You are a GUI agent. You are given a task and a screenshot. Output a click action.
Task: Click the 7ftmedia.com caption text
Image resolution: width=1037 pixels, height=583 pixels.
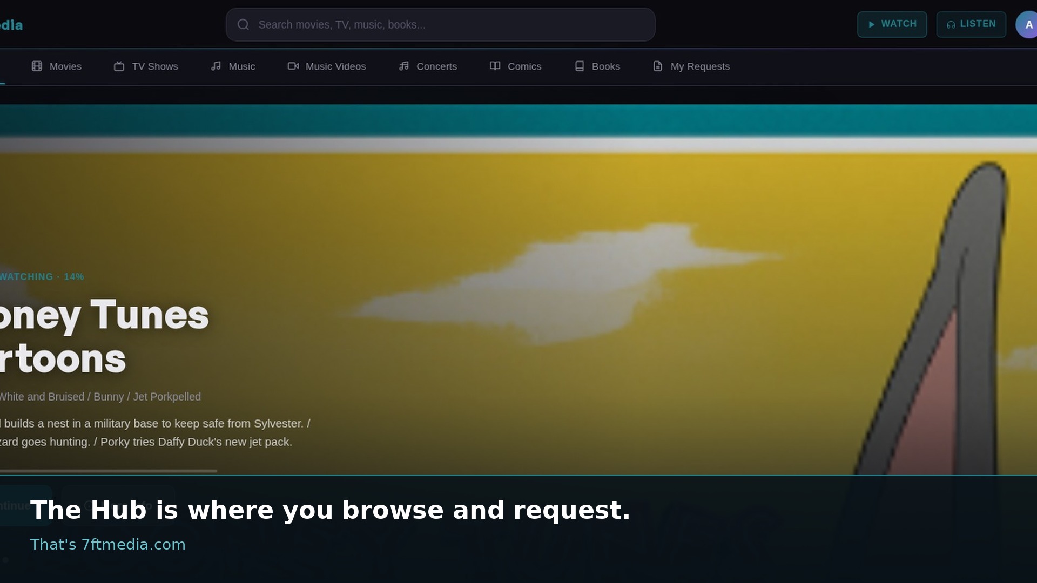[107, 544]
